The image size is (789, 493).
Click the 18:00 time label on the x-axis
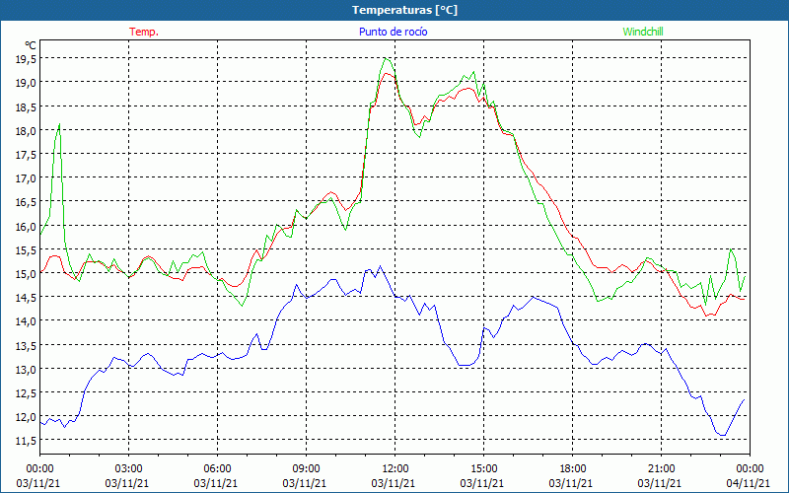pyautogui.click(x=572, y=468)
